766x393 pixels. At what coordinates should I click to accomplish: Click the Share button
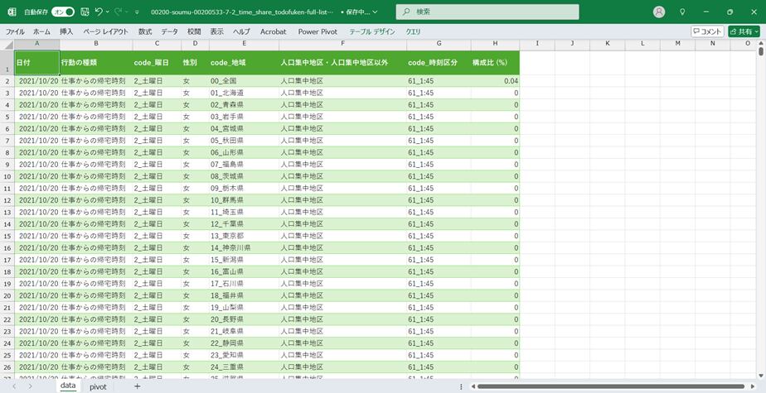(x=744, y=31)
